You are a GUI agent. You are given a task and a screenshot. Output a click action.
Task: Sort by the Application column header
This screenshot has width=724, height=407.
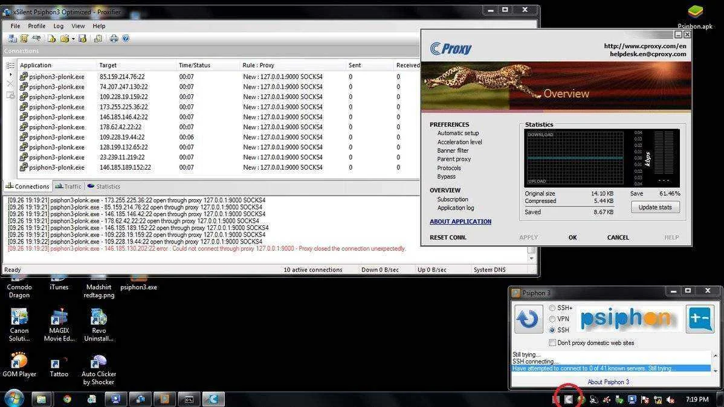[x=57, y=66]
